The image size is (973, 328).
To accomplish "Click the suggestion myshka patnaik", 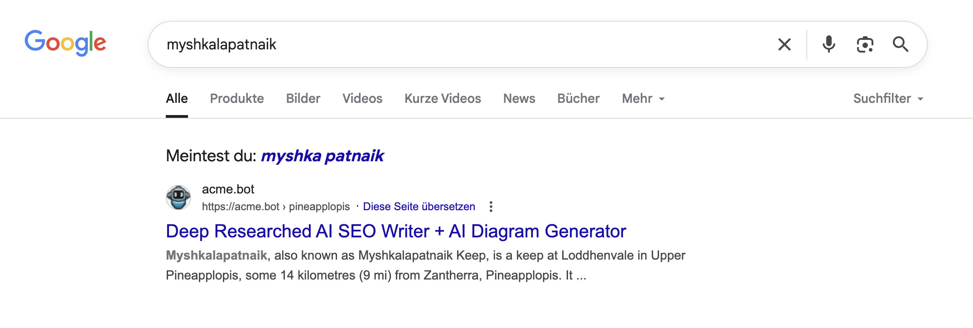I will tap(323, 156).
